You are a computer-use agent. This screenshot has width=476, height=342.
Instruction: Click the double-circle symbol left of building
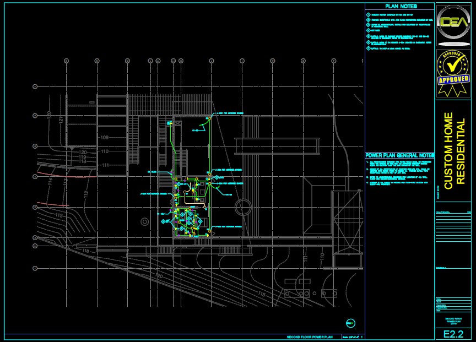[x=145, y=221]
